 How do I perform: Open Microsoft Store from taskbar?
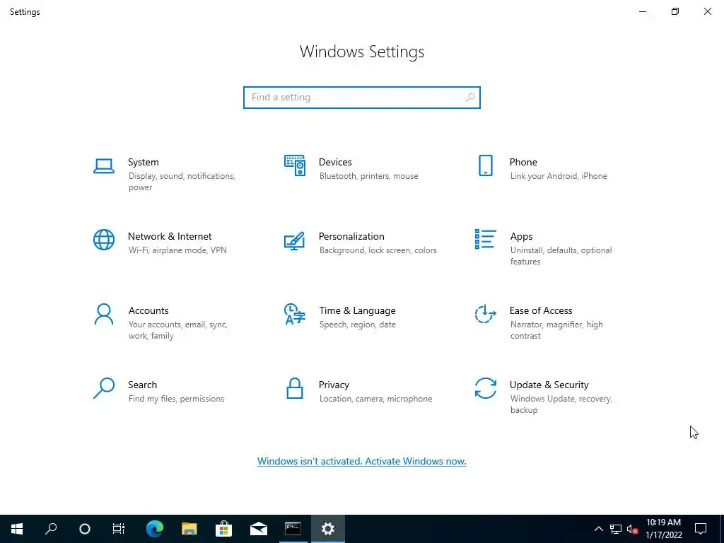coord(224,529)
